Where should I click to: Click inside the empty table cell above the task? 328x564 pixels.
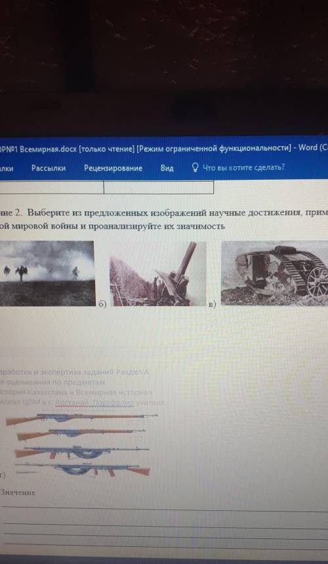pyautogui.click(x=159, y=187)
